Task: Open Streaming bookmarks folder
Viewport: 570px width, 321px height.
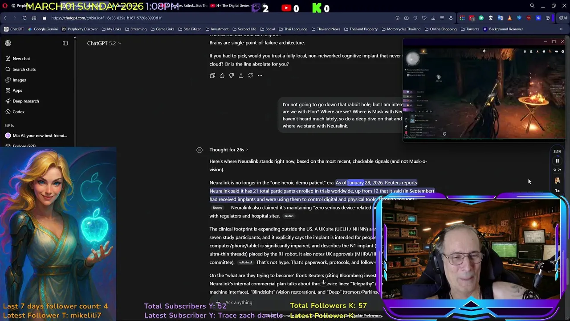Action: click(x=135, y=29)
